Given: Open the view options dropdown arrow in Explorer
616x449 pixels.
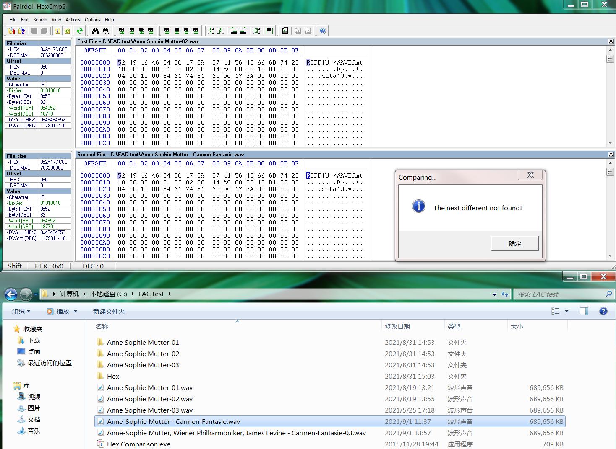Looking at the screenshot, I should tap(566, 311).
